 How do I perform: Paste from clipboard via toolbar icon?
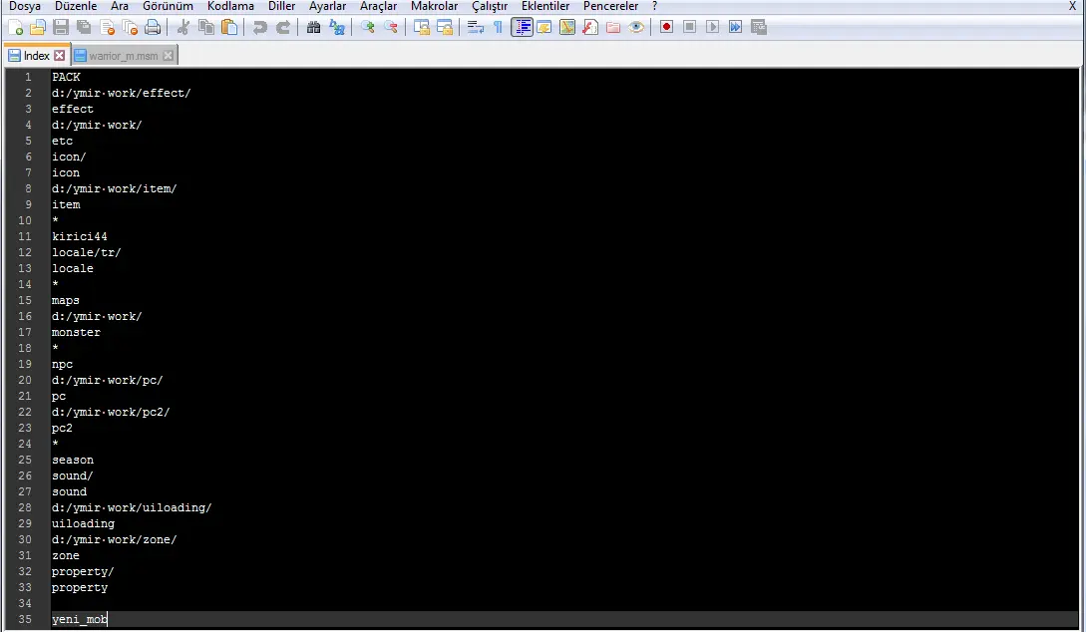click(x=229, y=28)
